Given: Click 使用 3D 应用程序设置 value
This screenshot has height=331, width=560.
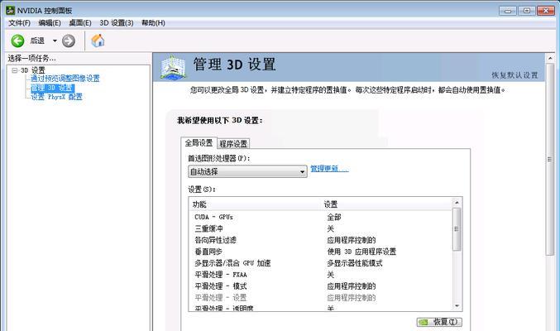Looking at the screenshot, I should click(361, 252).
